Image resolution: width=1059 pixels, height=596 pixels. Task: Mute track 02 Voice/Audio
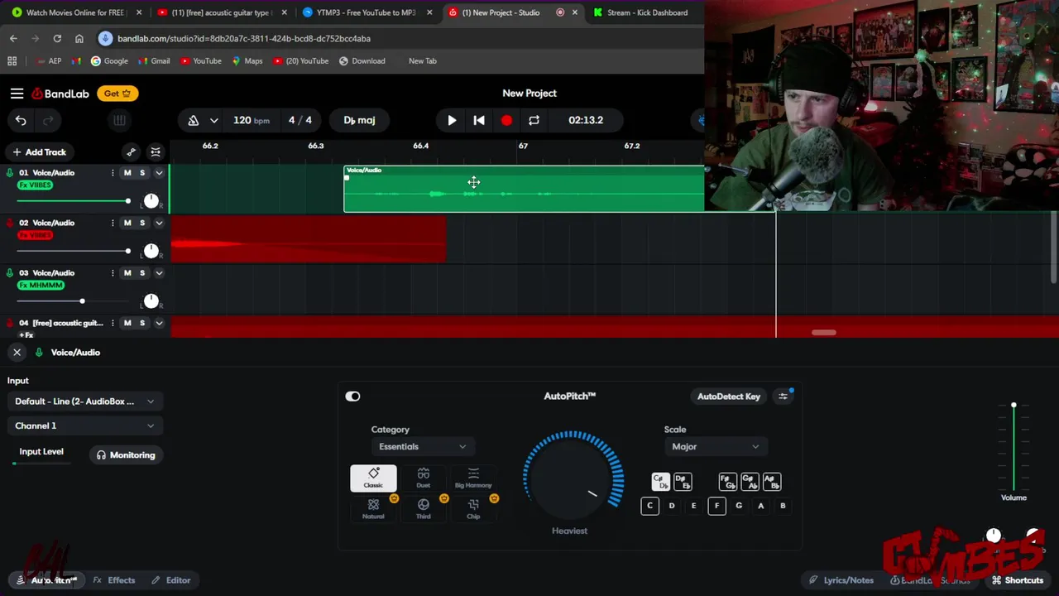[x=127, y=223]
